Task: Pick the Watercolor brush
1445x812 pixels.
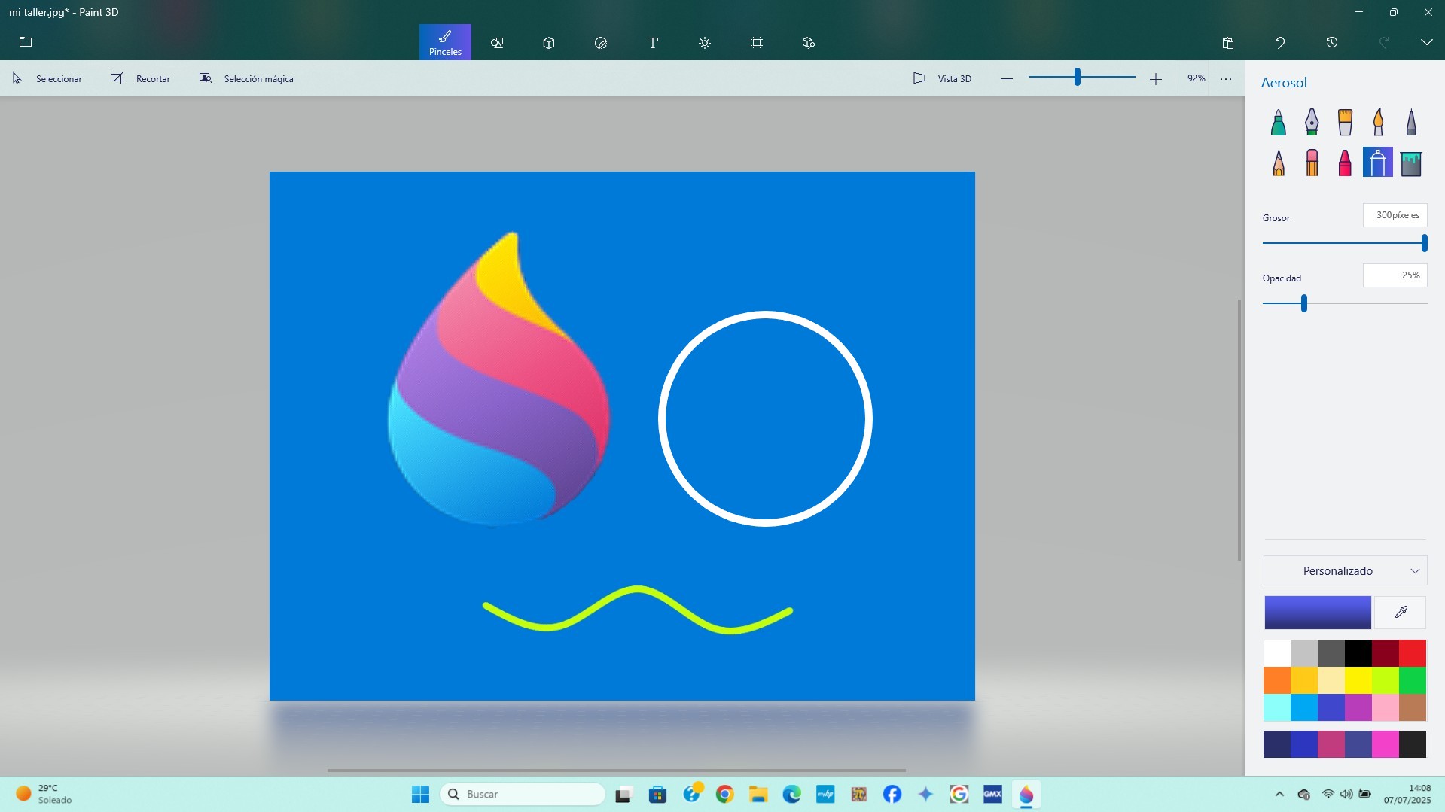Action: pos(1378,123)
